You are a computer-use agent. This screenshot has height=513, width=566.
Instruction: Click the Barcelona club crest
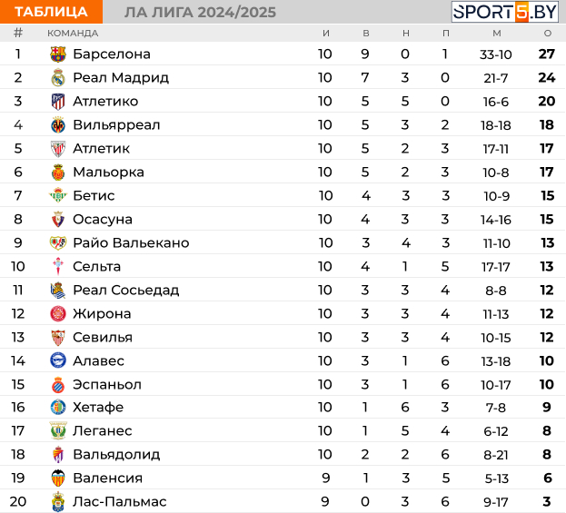click(58, 54)
